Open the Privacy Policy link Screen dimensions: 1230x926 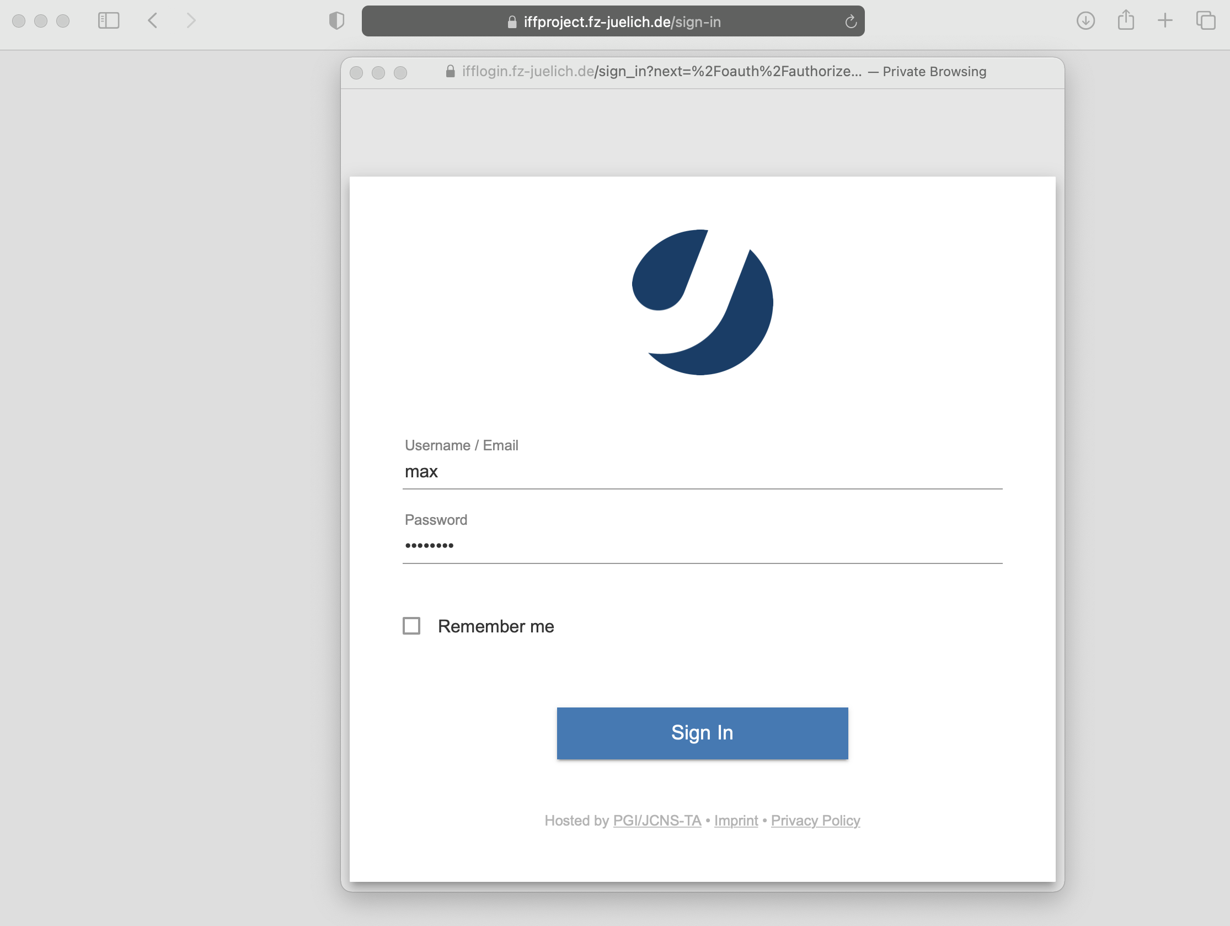(815, 821)
